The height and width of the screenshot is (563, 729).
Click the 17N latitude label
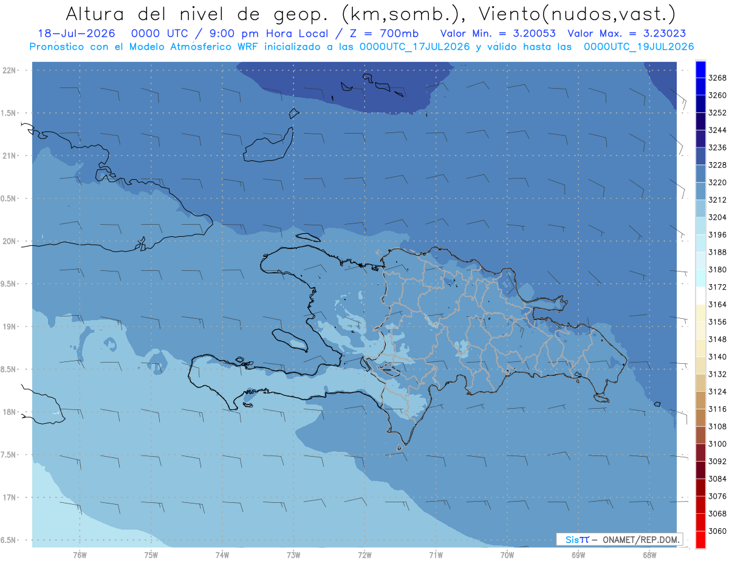point(9,497)
